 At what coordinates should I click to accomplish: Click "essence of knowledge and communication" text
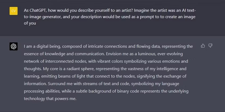(x=65, y=54)
